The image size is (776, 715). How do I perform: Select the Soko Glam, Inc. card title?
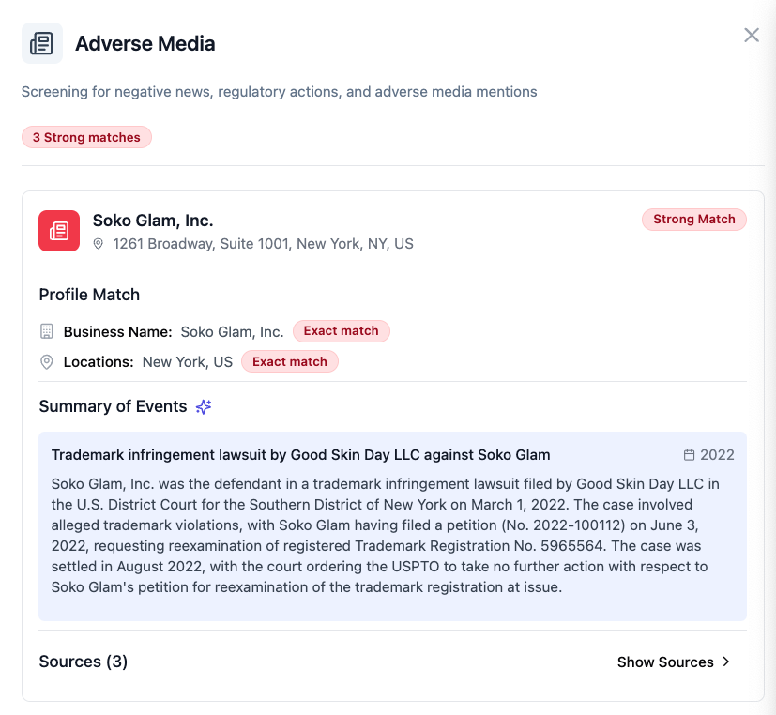pos(153,221)
